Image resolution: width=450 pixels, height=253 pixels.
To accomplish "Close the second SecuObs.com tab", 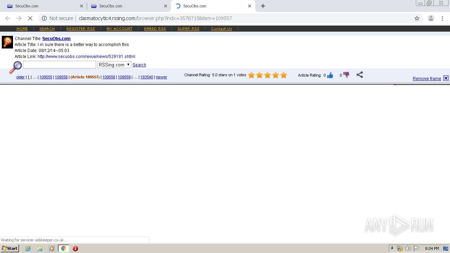I will coord(166,6).
